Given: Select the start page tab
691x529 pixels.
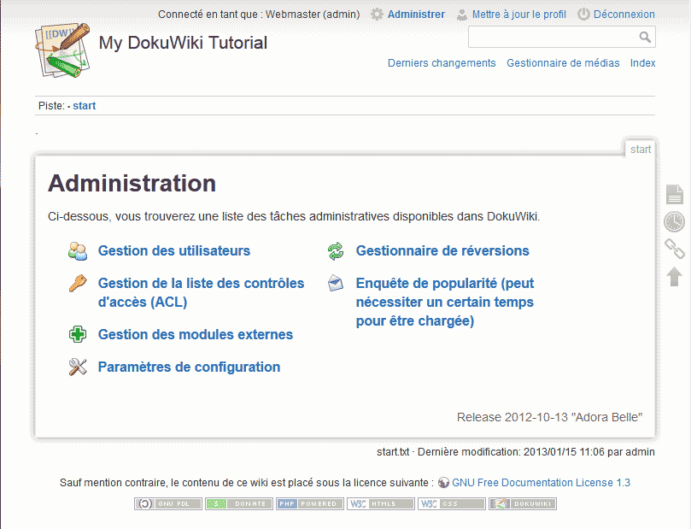Looking at the screenshot, I should tap(641, 149).
